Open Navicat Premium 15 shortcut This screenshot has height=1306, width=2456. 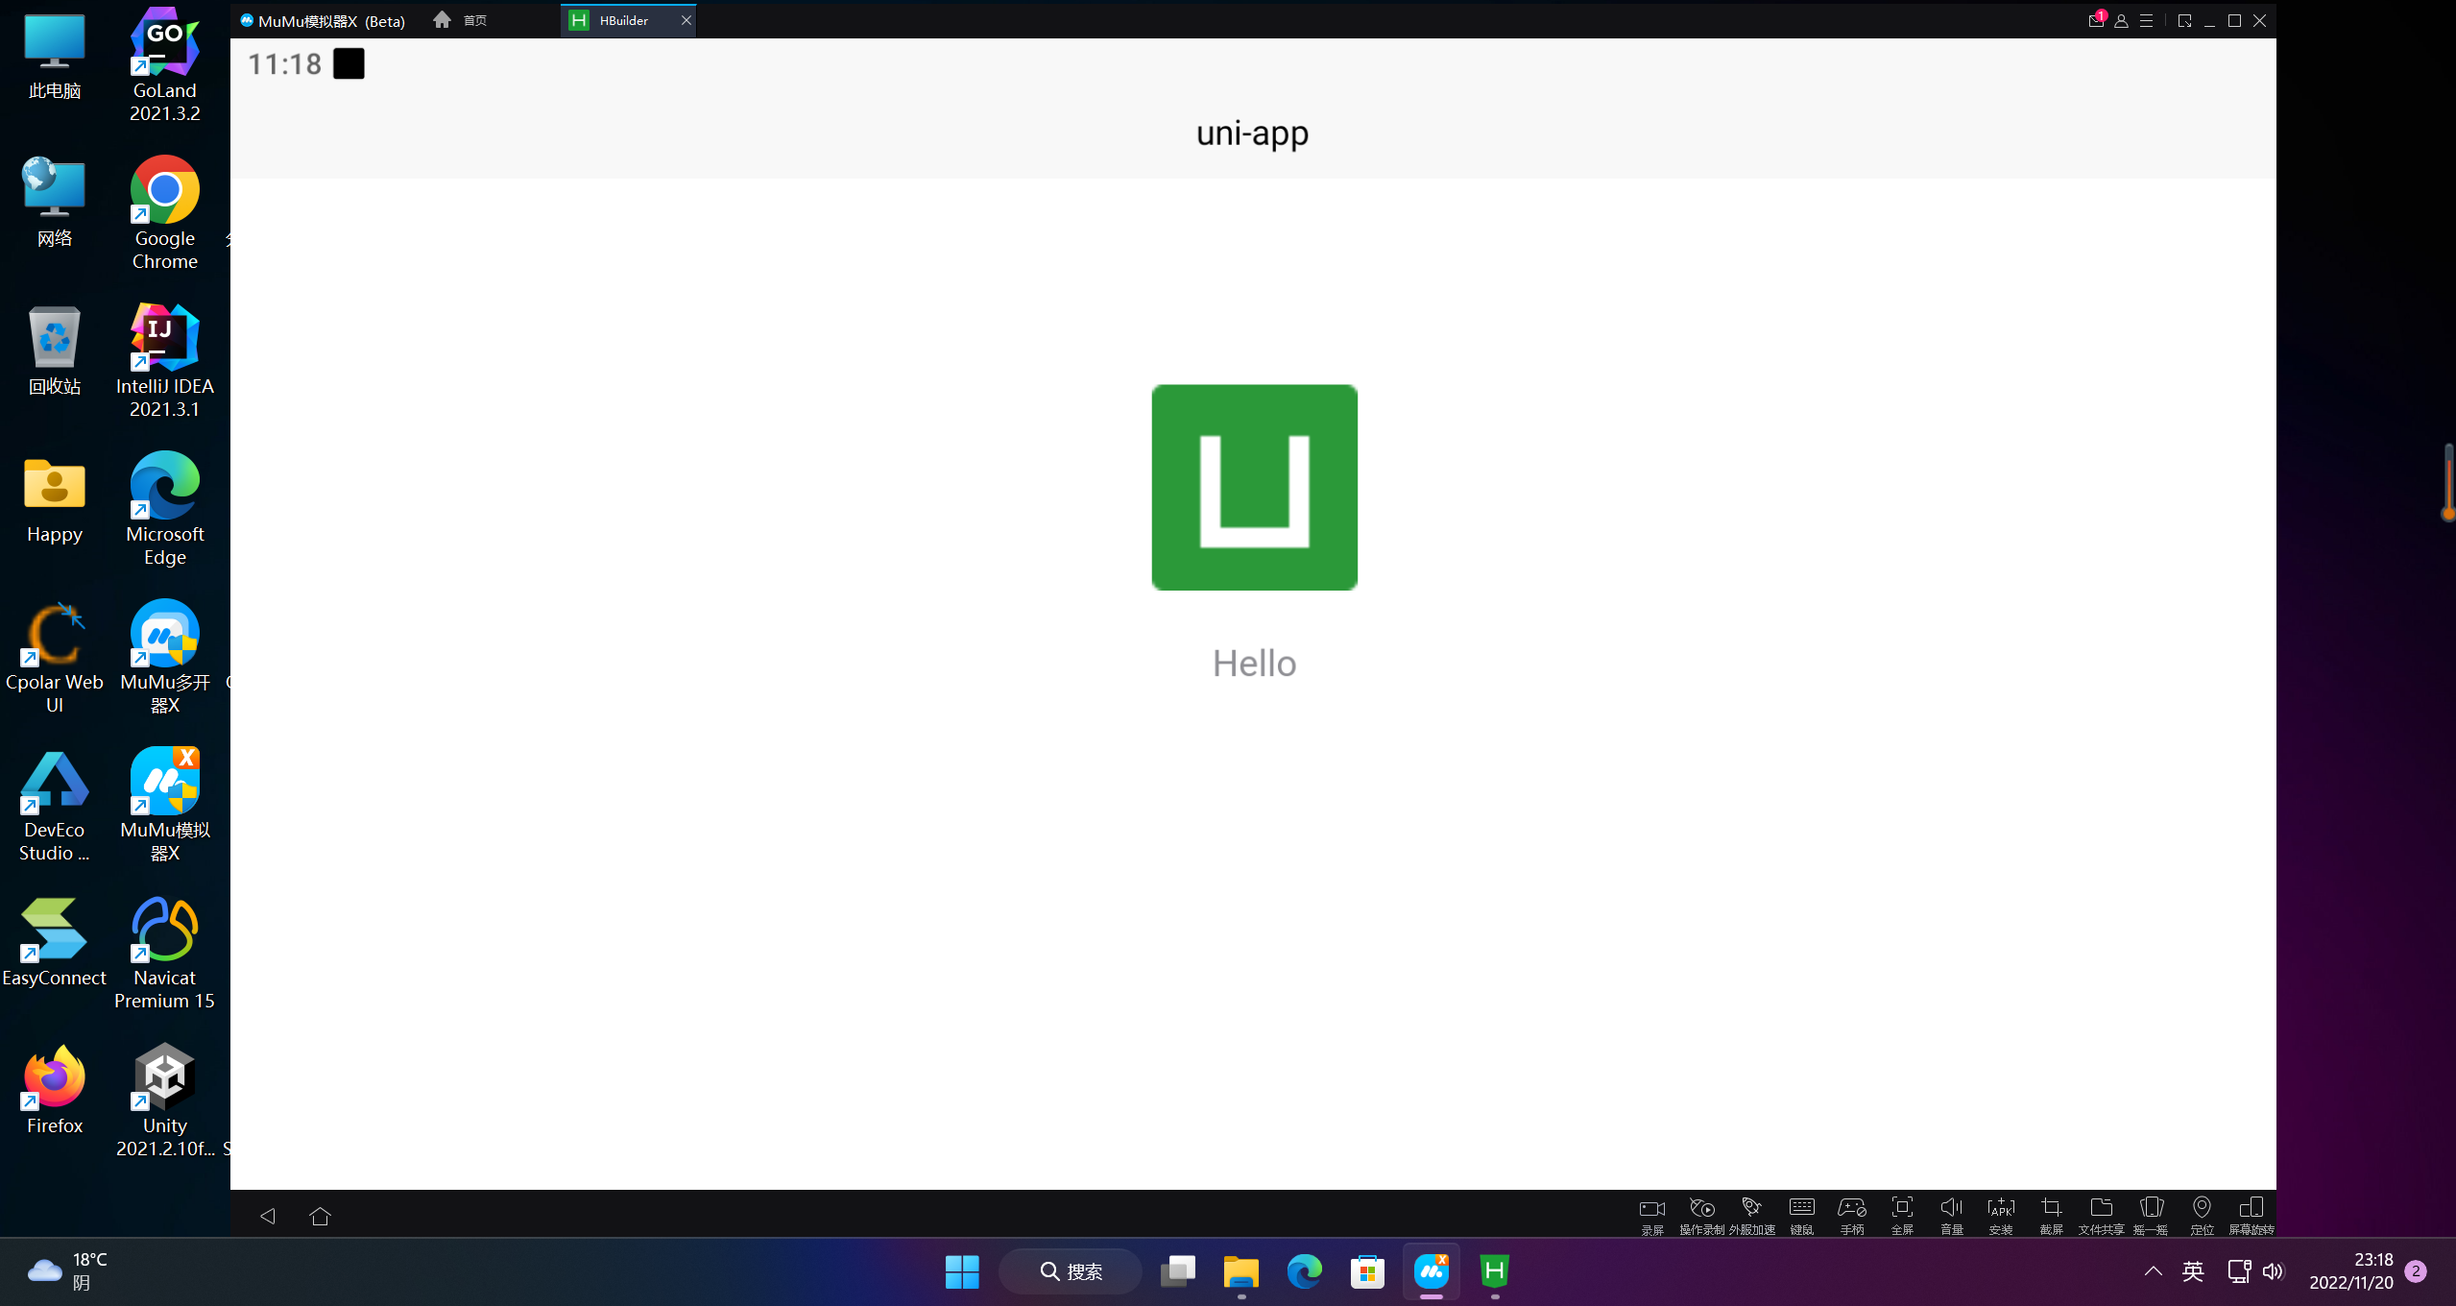pyautogui.click(x=164, y=953)
